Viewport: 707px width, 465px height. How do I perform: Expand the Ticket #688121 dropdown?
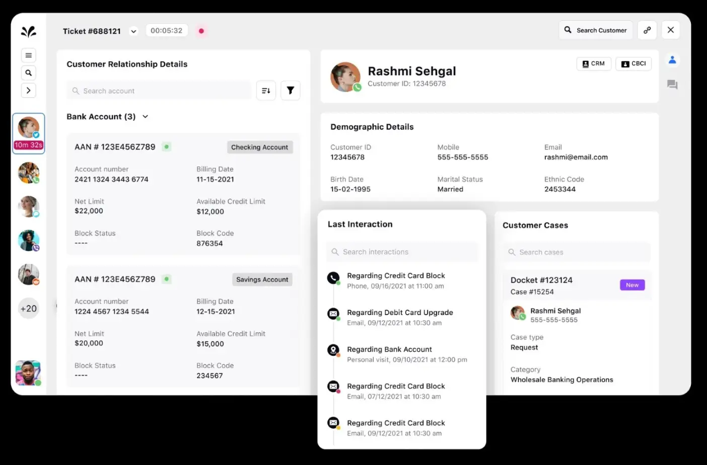coord(133,31)
